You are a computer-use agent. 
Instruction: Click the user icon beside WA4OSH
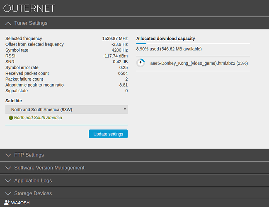(7, 202)
